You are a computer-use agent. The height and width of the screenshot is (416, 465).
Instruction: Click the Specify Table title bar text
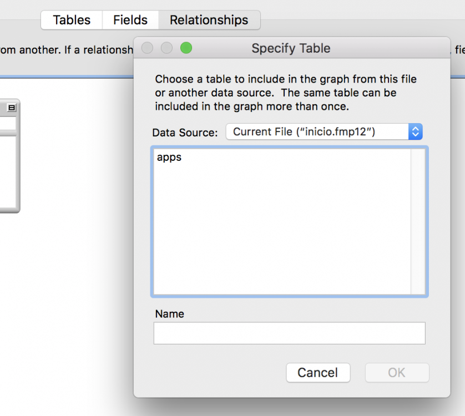pyautogui.click(x=291, y=48)
